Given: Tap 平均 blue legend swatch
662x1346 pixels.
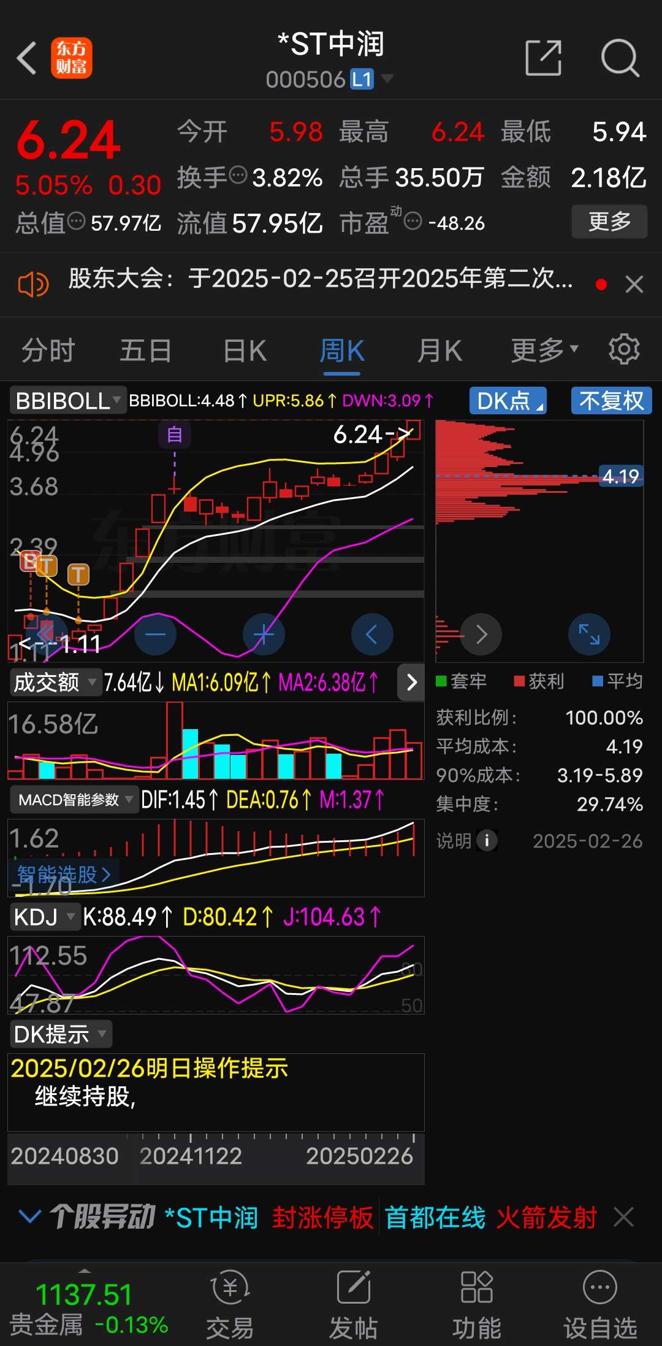Looking at the screenshot, I should pyautogui.click(x=598, y=681).
